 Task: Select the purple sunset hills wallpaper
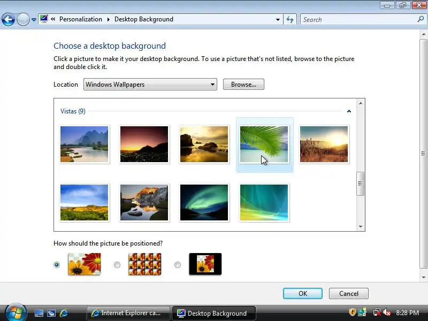(144, 144)
